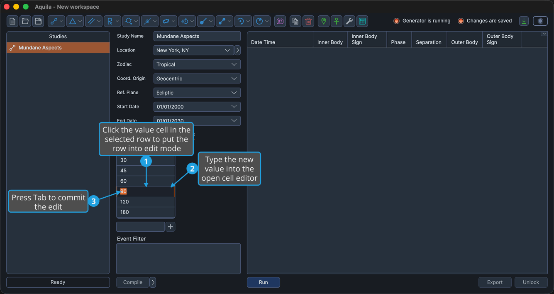Click the Compile button

click(x=133, y=282)
